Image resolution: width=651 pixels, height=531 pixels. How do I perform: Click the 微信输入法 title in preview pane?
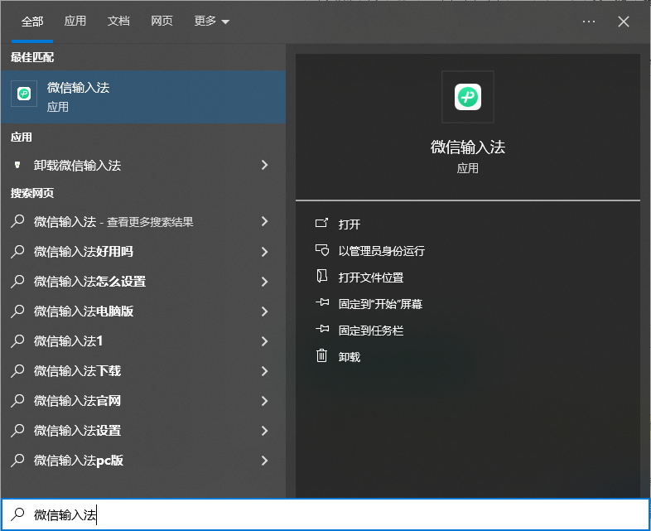(x=468, y=147)
